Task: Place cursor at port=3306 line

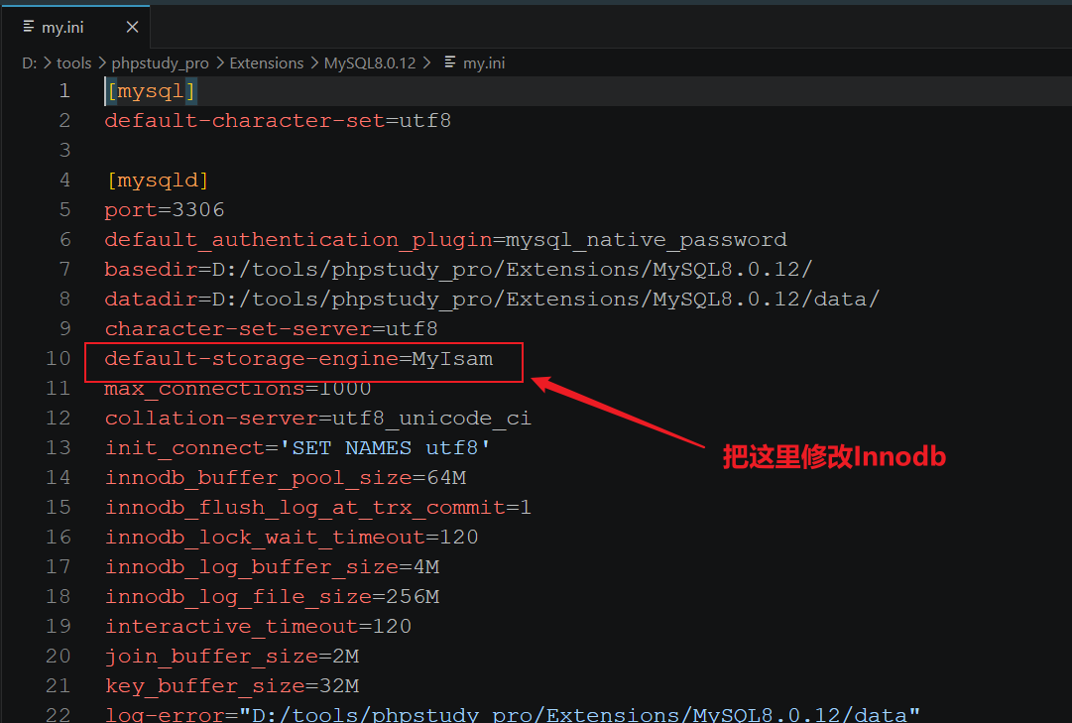Action: pyautogui.click(x=164, y=209)
